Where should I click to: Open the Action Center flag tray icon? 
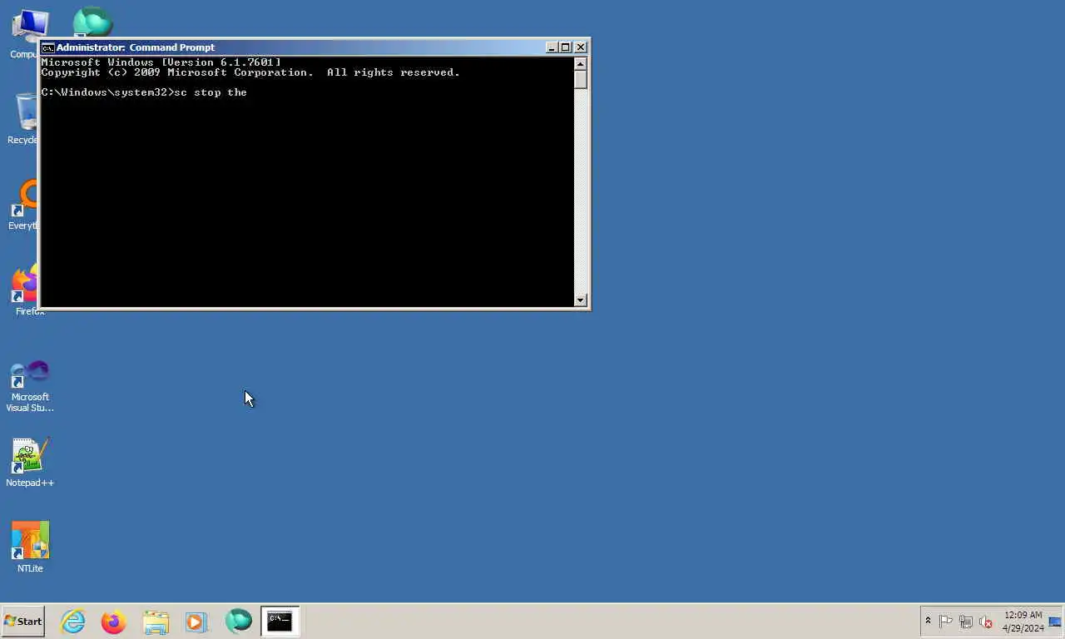tap(946, 622)
